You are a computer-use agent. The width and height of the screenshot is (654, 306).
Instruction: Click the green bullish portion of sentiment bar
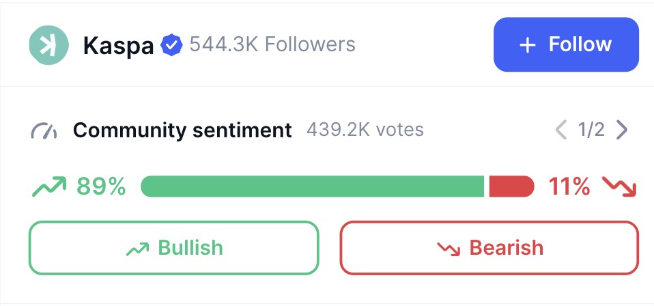click(312, 186)
